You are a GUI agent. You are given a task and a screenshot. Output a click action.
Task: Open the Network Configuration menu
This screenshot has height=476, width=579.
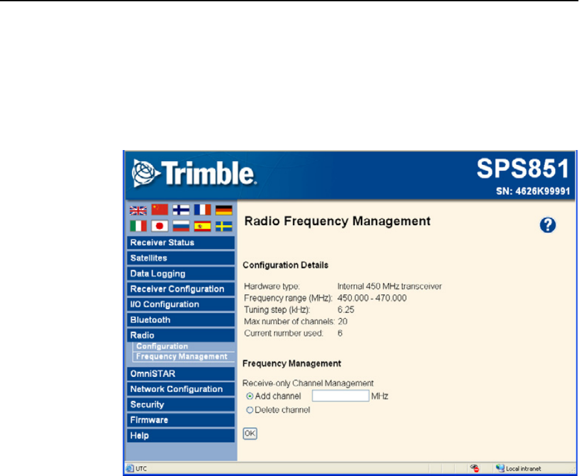coord(181,389)
